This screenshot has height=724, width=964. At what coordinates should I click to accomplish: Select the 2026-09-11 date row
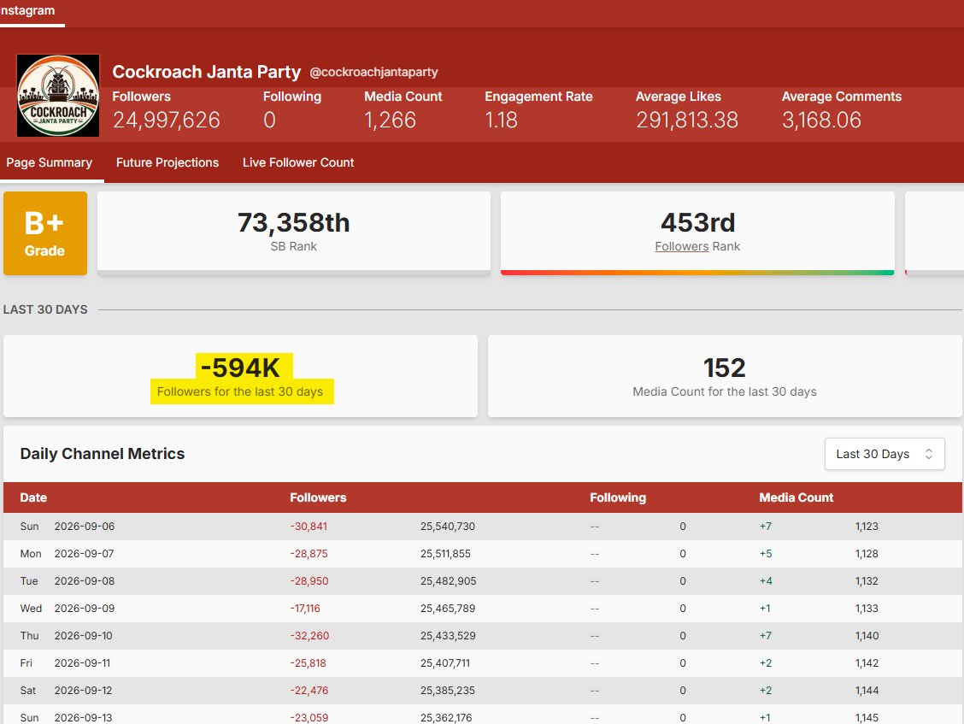483,663
